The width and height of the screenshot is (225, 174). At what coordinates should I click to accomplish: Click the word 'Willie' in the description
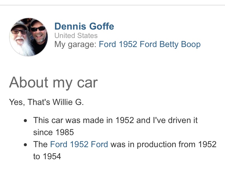(62, 102)
